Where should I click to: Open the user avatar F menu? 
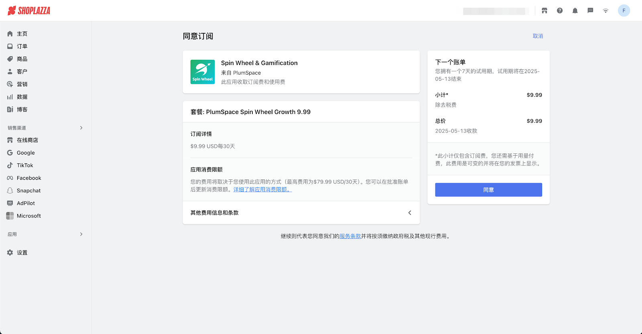[624, 11]
